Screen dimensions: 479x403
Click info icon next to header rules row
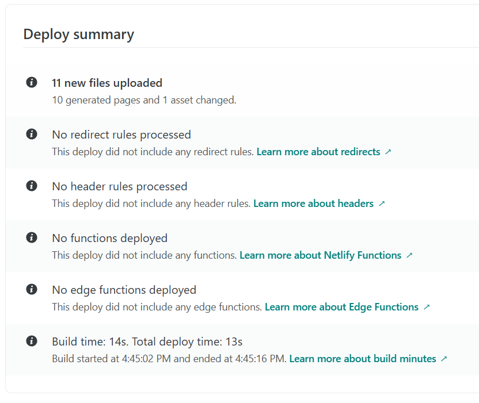[32, 186]
